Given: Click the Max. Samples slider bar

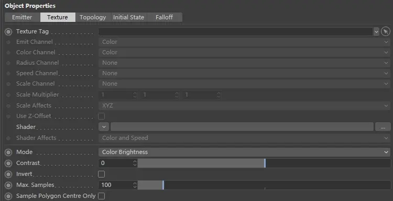Looking at the screenshot, I should pos(264,185).
